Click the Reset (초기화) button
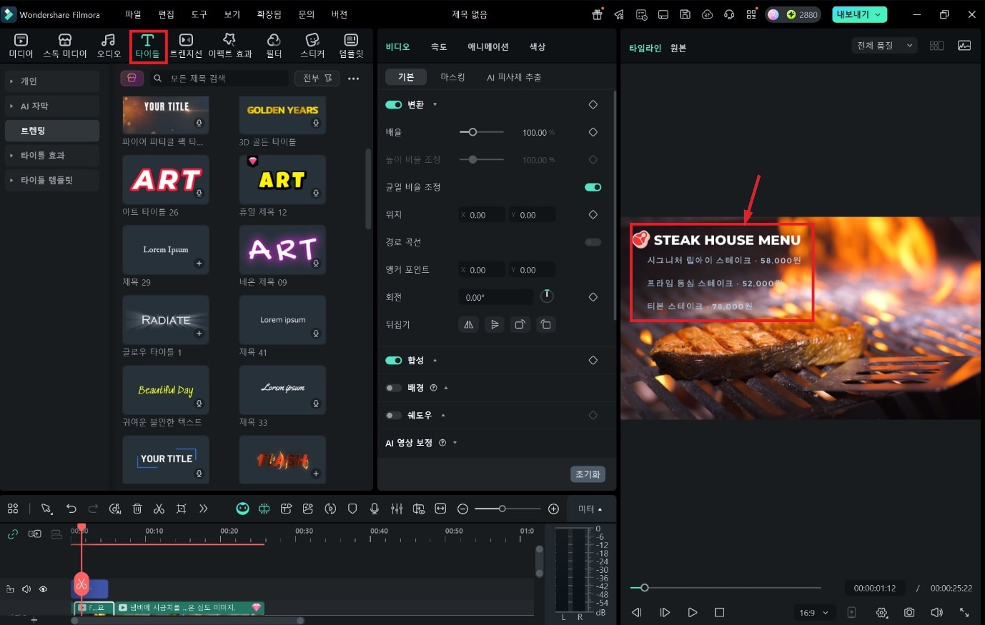 pos(588,474)
